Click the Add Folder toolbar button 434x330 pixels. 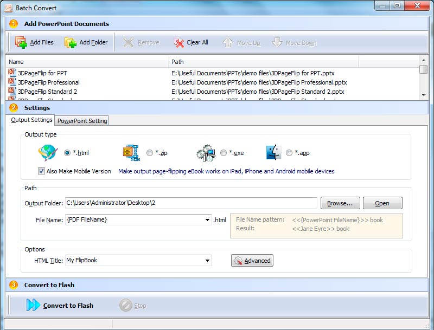tap(86, 42)
